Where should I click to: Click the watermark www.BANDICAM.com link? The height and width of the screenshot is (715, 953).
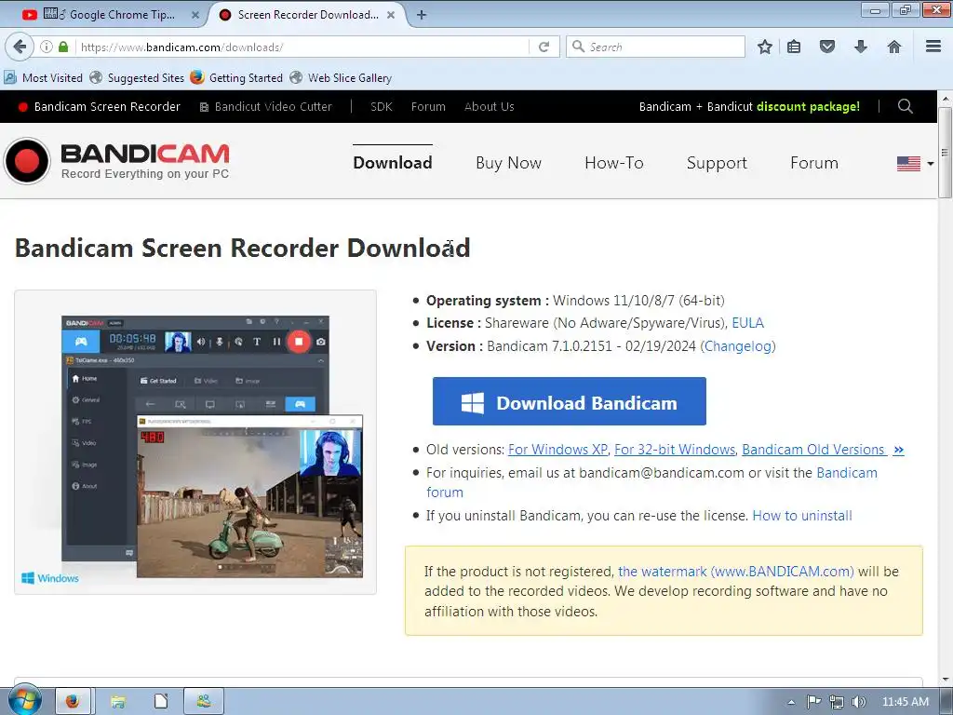(736, 572)
